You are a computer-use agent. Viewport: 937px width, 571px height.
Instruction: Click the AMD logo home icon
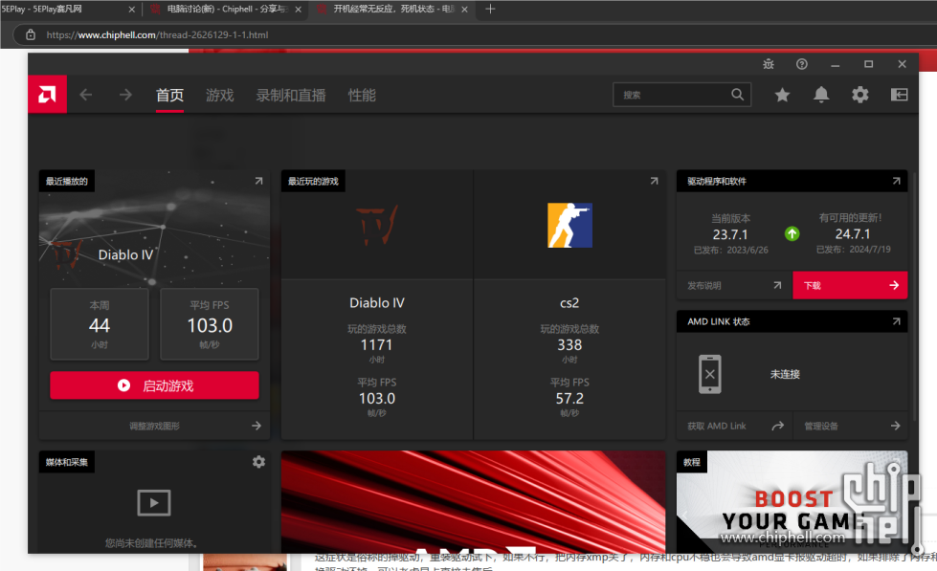47,95
